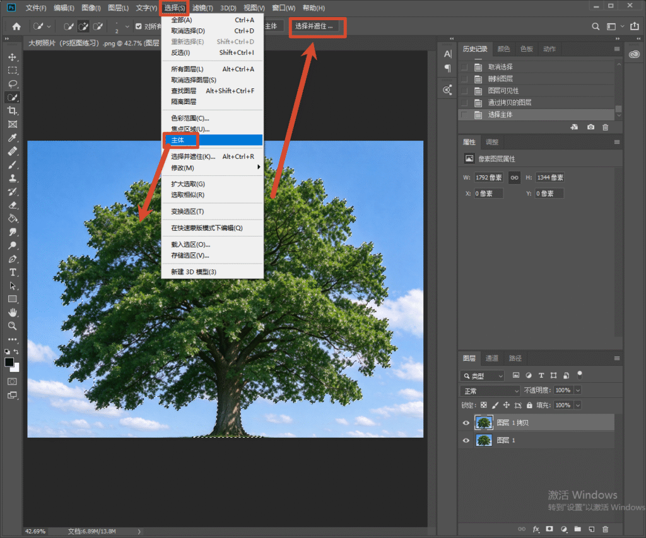Open the search magnifier in options bar
The image size is (646, 538).
[596, 26]
